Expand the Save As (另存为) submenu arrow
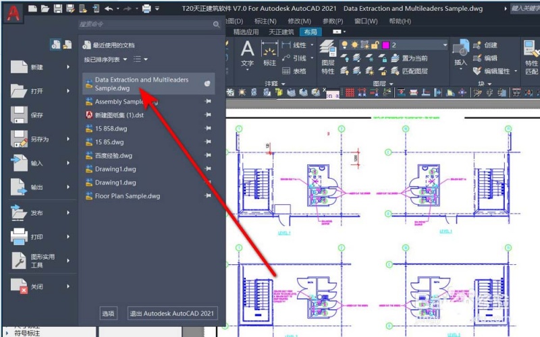Image resolution: width=540 pixels, height=337 pixels. pos(68,139)
